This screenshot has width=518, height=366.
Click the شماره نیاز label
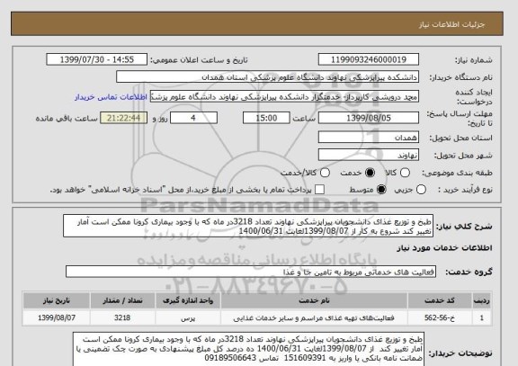(x=473, y=60)
